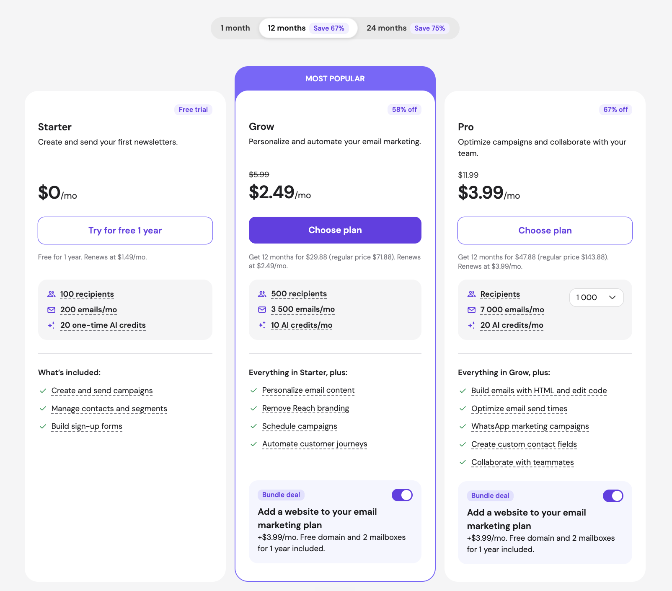Viewport: 672px width, 591px height.
Task: Click the MOST POPULAR banner
Action: [x=335, y=79]
